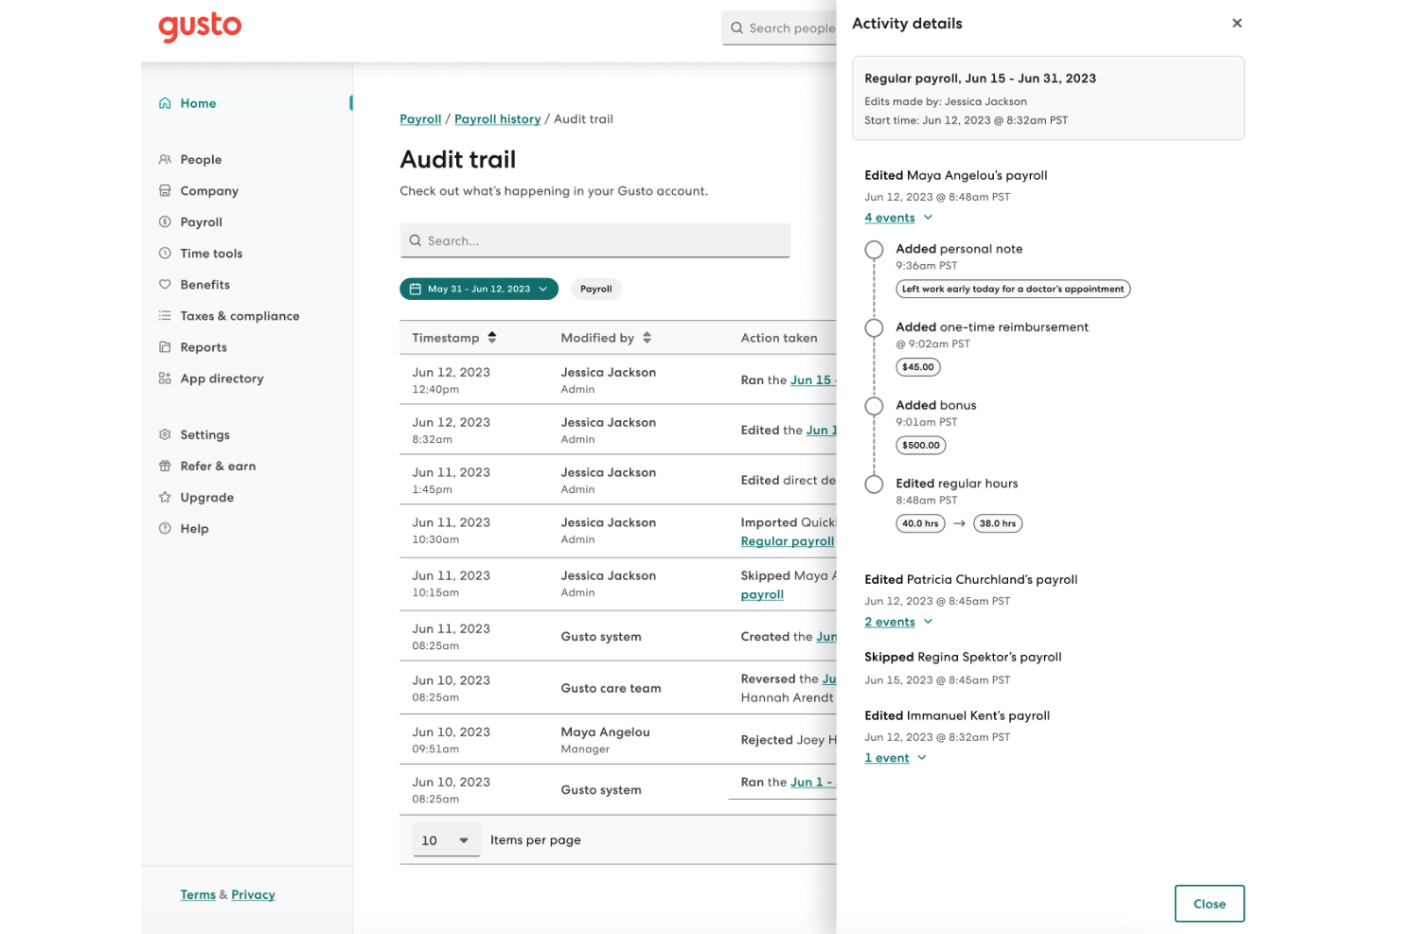This screenshot has height=934, width=1401.
Task: Click the People icon in sidebar
Action: click(165, 160)
